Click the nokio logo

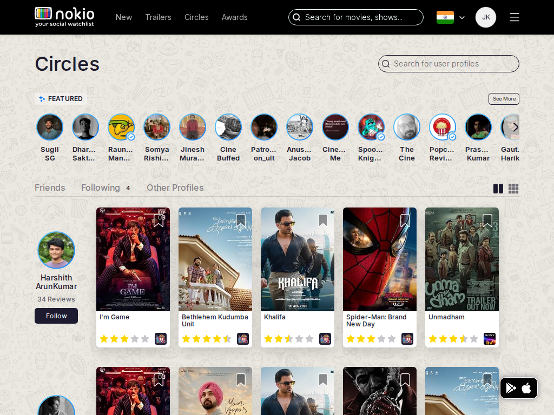coord(65,17)
